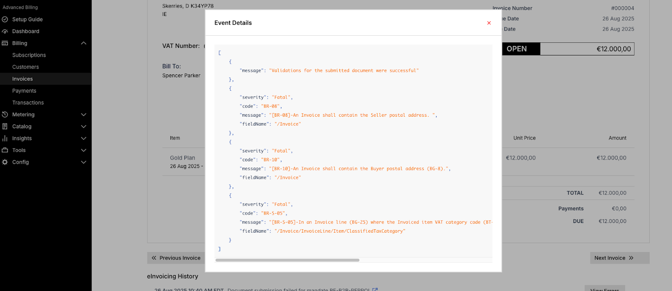Click the Gold Plan item name
672x291 pixels.
183,158
